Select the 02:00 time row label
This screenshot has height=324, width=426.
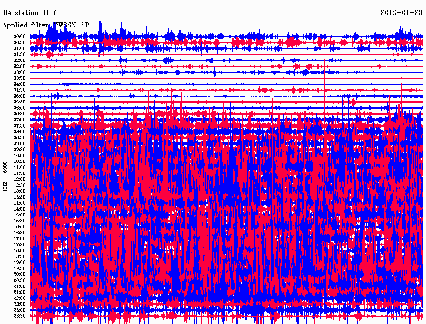point(20,61)
